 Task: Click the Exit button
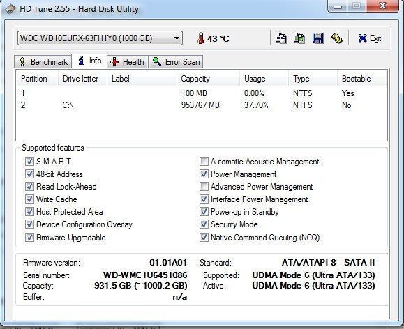pyautogui.click(x=370, y=38)
